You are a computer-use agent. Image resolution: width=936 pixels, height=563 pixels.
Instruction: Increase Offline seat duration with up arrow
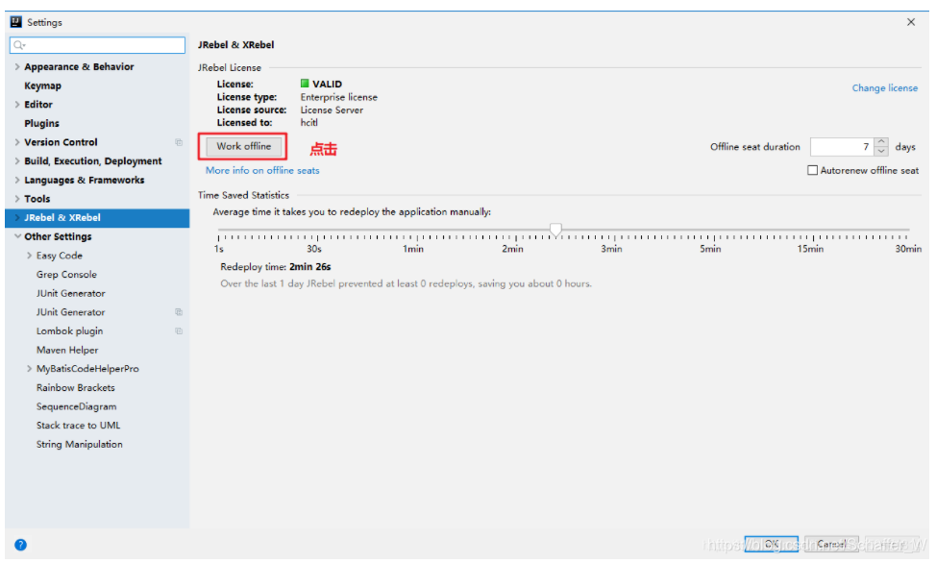(881, 142)
